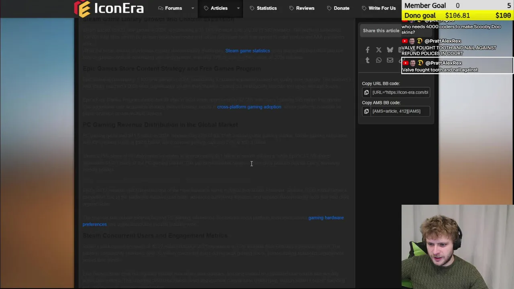
Task: Copy the AMS BB code with copy icon
Action: point(366,111)
